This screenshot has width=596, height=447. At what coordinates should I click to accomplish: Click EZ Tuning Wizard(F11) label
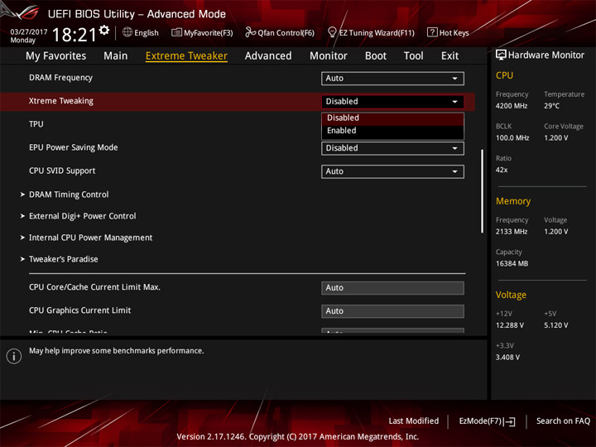click(377, 33)
